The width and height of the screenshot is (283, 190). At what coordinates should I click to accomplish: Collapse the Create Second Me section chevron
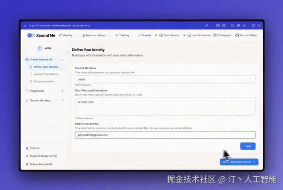click(62, 60)
